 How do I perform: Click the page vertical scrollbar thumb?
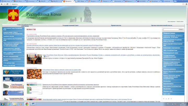187,25
